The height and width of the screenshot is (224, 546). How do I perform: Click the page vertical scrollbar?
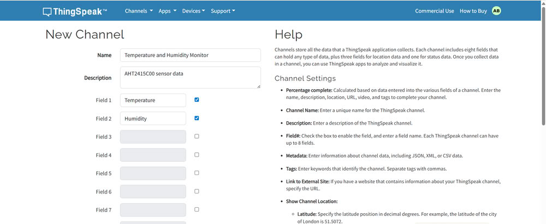[x=543, y=109]
